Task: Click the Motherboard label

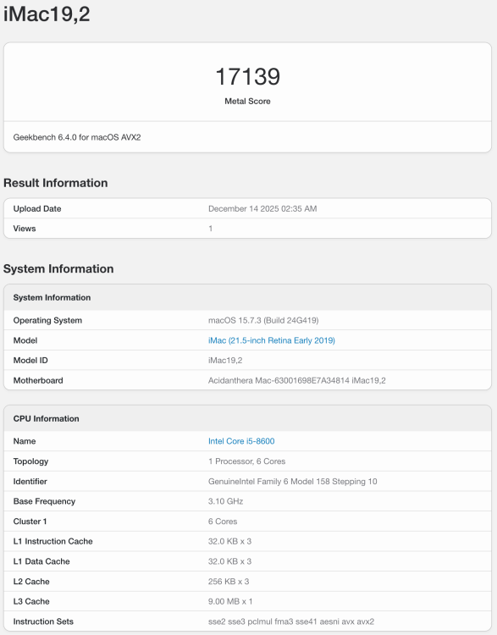Action: 38,380
